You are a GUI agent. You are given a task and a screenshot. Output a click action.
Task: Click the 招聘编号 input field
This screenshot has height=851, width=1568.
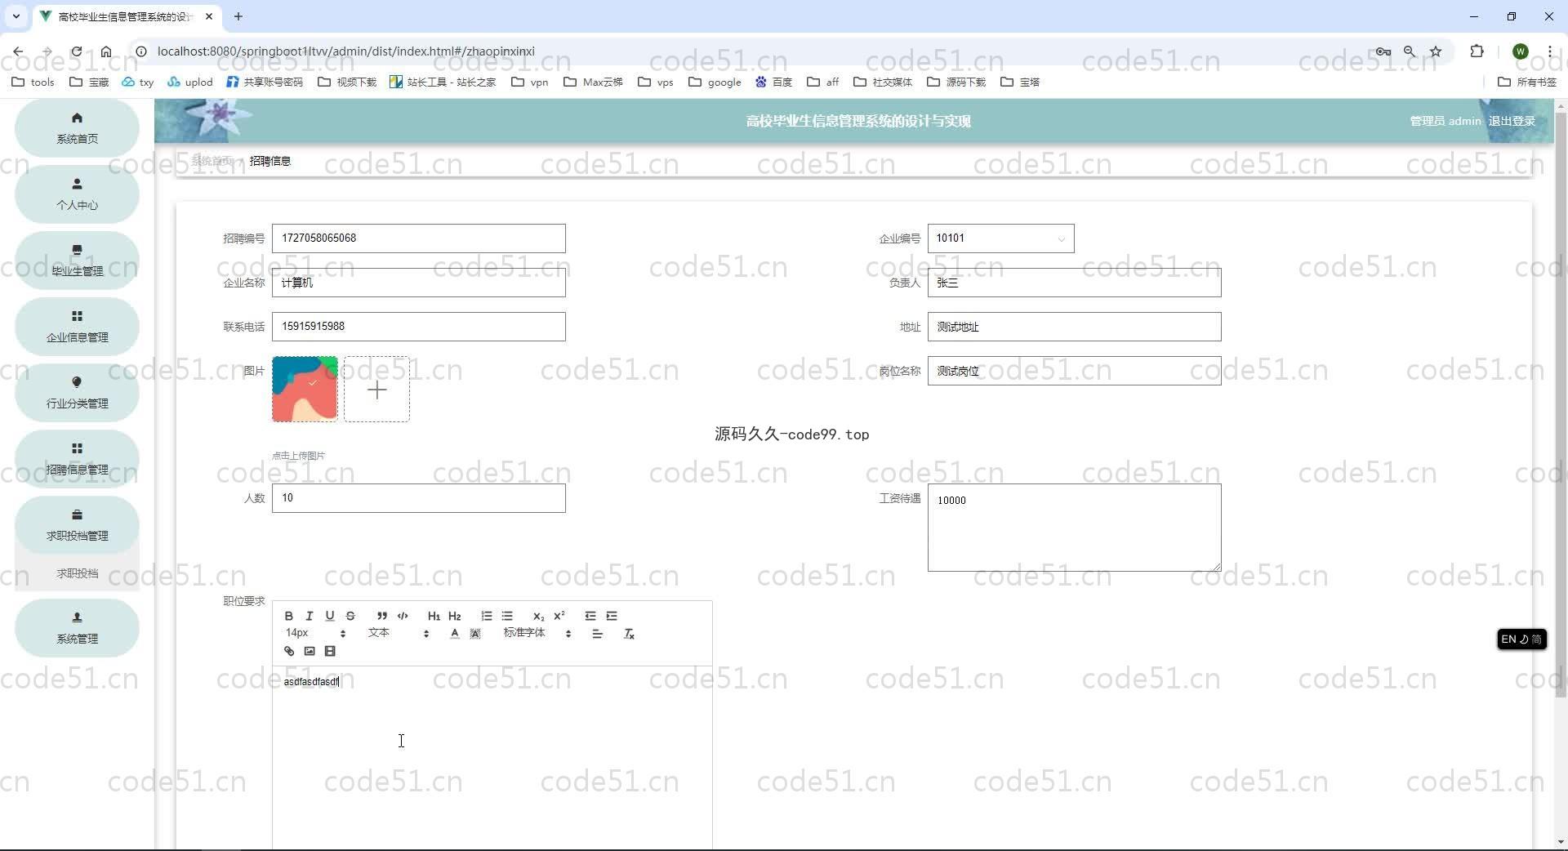(418, 238)
